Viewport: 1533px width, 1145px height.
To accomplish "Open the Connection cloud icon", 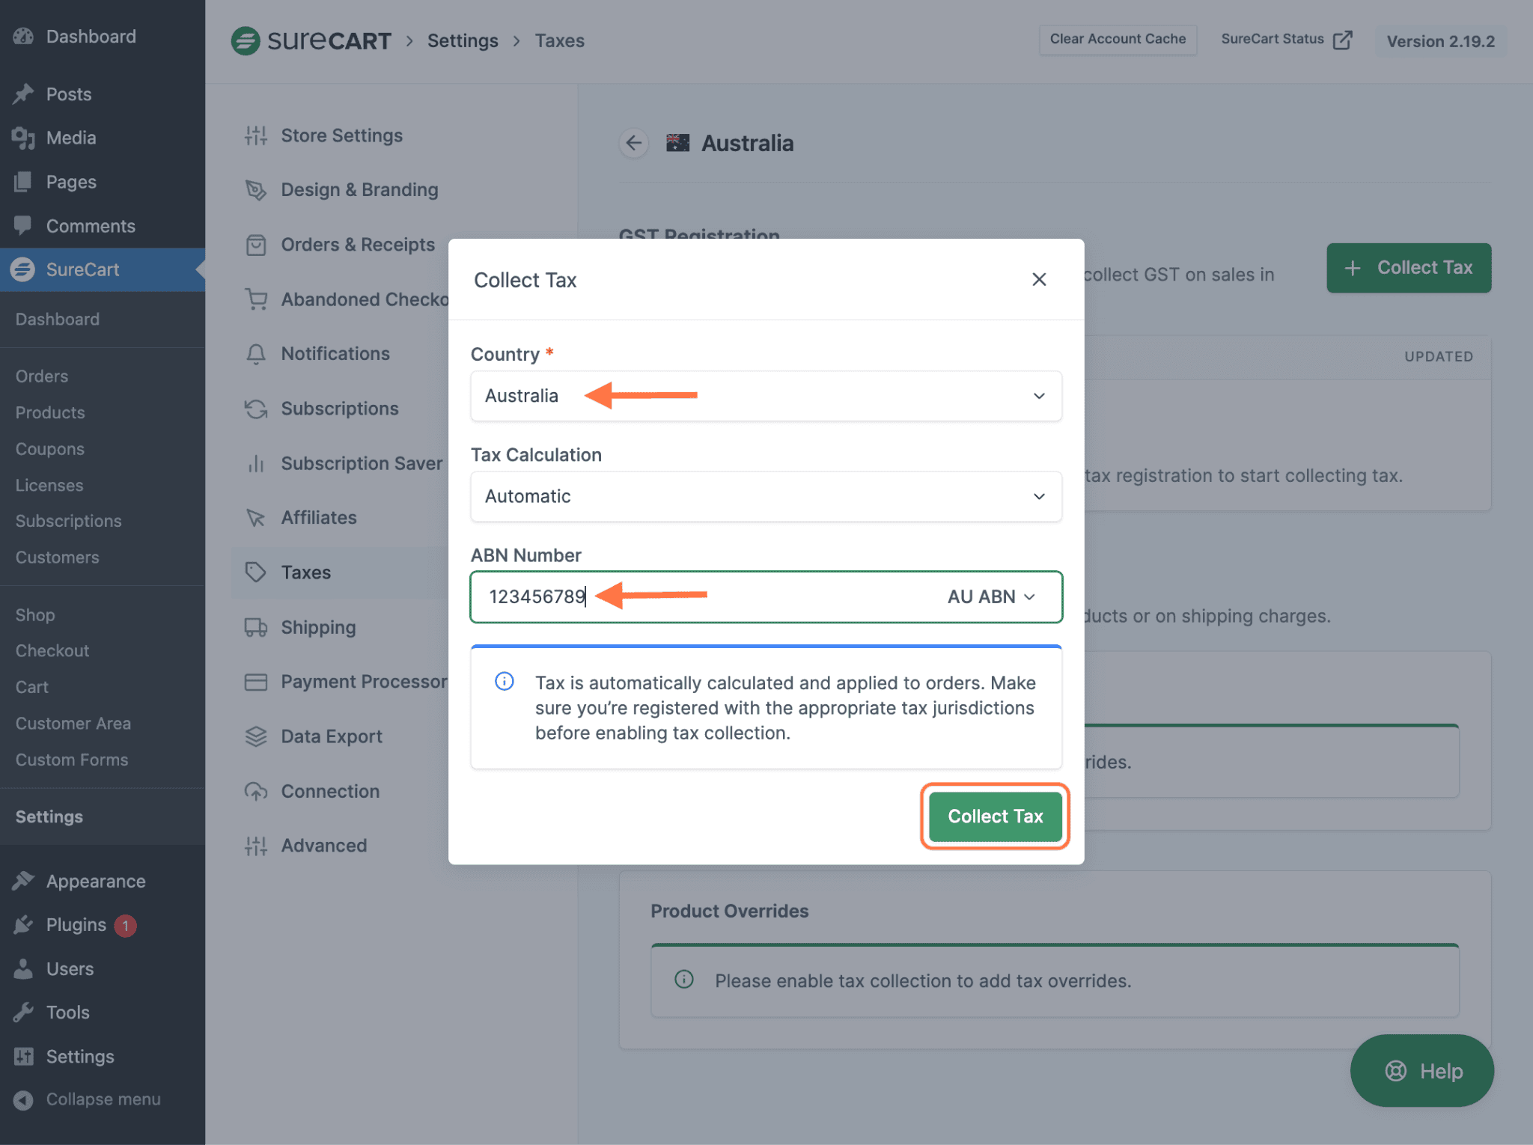I will pyautogui.click(x=255, y=791).
